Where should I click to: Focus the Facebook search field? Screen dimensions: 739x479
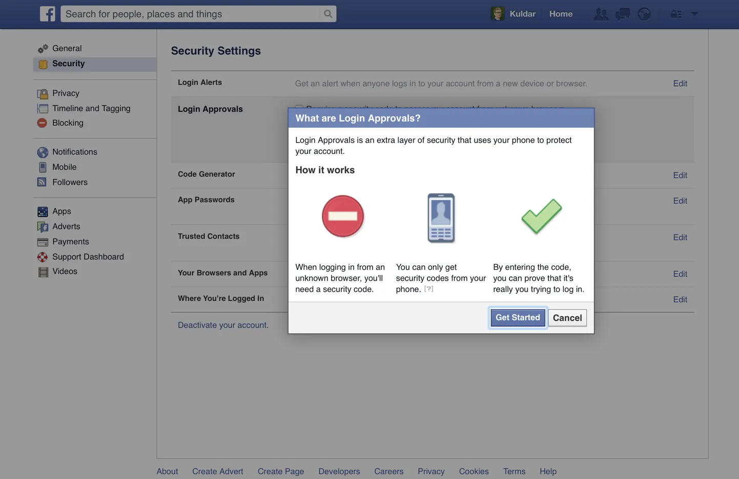pos(191,14)
